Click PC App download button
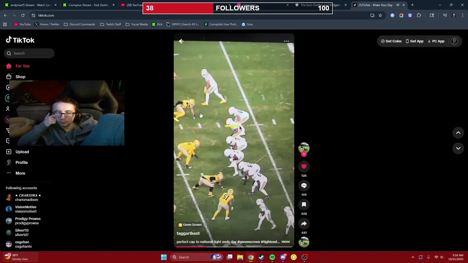This screenshot has width=468, height=263. 436,41
